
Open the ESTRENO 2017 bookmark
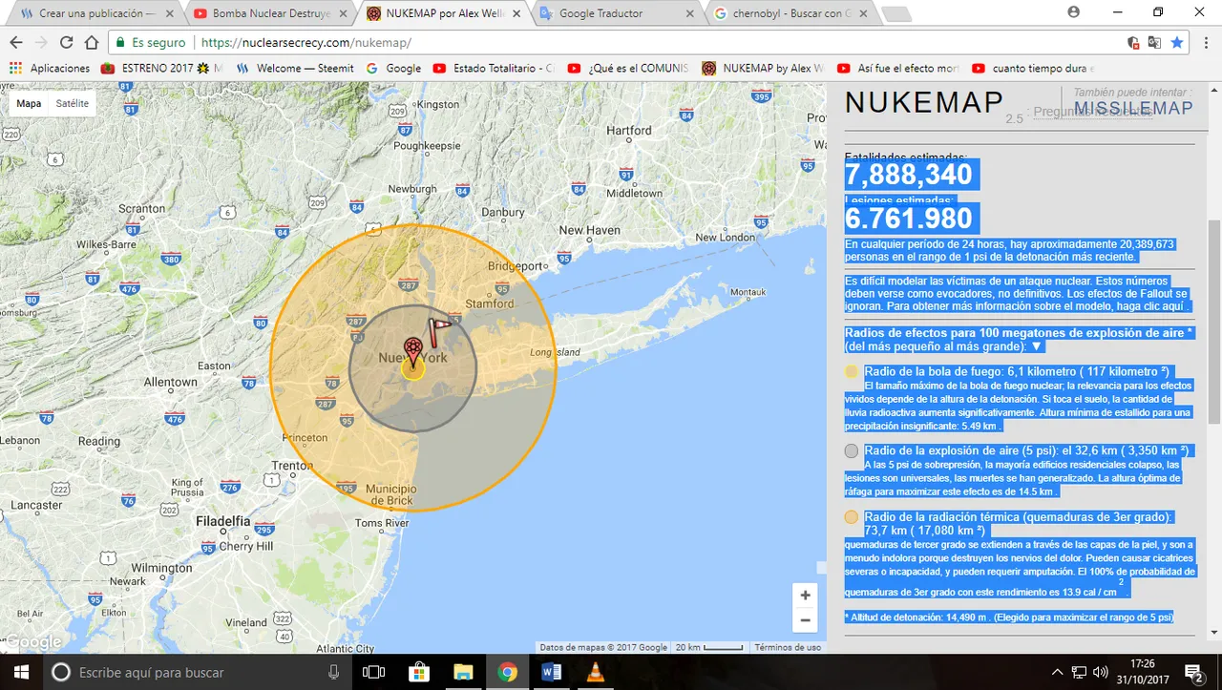[161, 69]
